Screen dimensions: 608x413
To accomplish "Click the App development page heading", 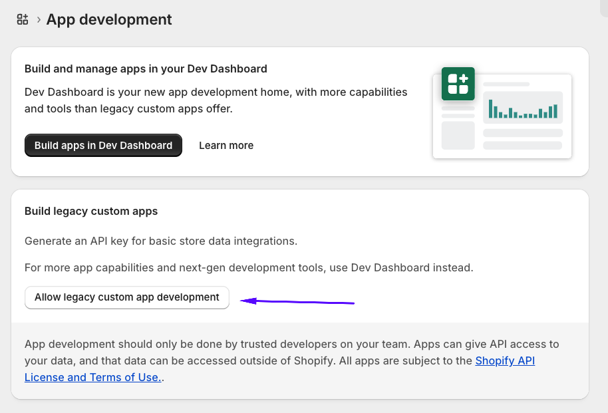I will [109, 19].
